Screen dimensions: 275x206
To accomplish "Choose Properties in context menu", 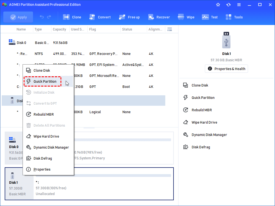I will click(48, 169).
